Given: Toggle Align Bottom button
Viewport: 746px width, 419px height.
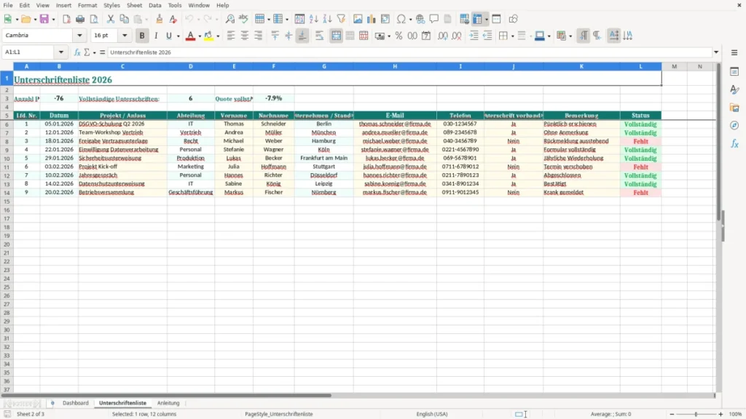Looking at the screenshot, I should pos(302,36).
